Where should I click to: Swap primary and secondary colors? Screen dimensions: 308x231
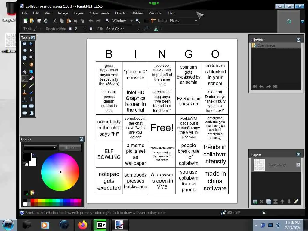(34, 155)
